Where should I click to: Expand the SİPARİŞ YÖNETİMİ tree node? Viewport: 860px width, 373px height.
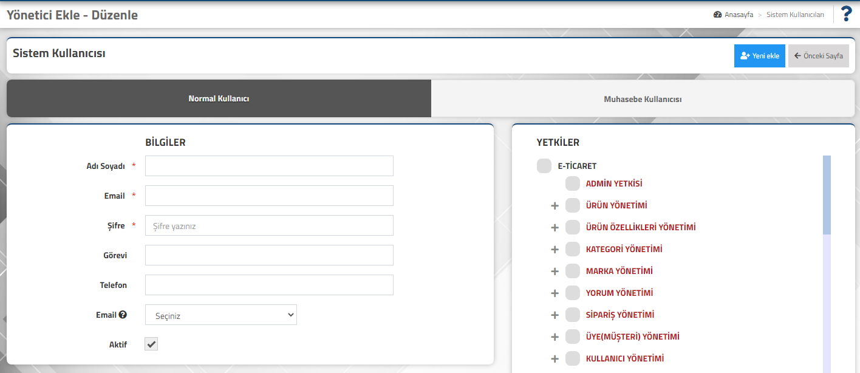pyautogui.click(x=555, y=315)
